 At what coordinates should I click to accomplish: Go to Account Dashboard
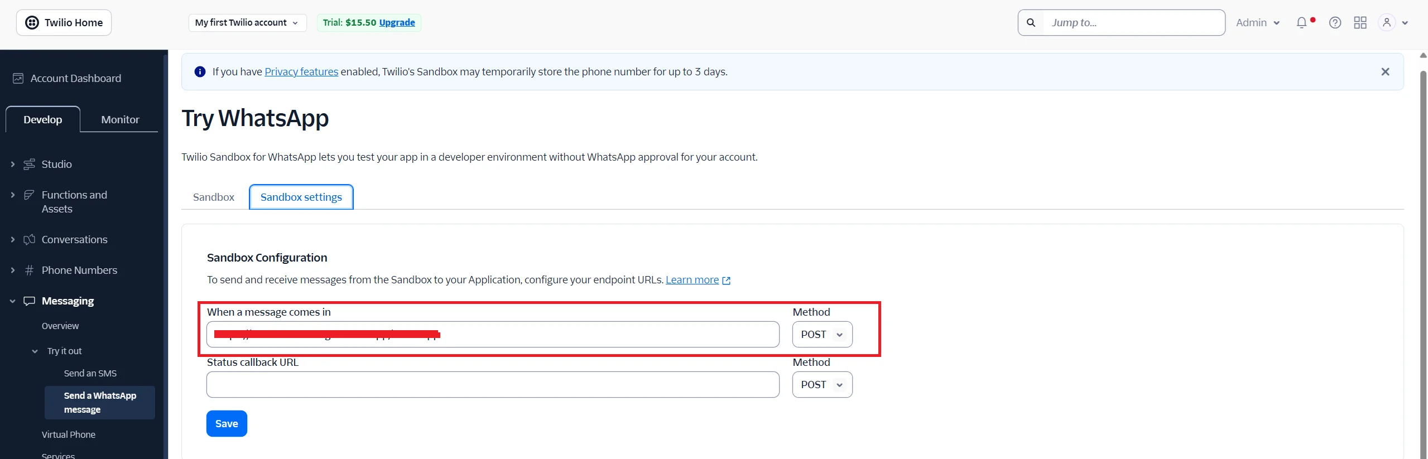click(75, 79)
